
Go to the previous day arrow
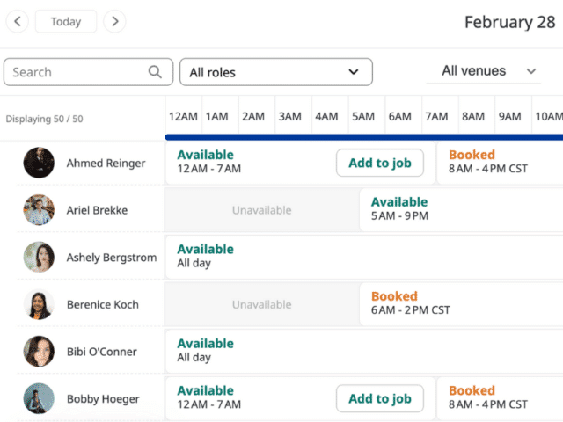[18, 21]
